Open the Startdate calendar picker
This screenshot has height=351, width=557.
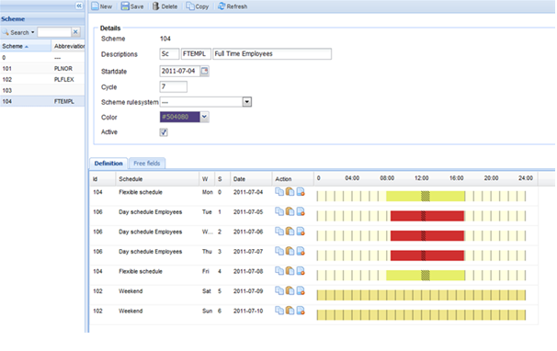[x=205, y=71]
